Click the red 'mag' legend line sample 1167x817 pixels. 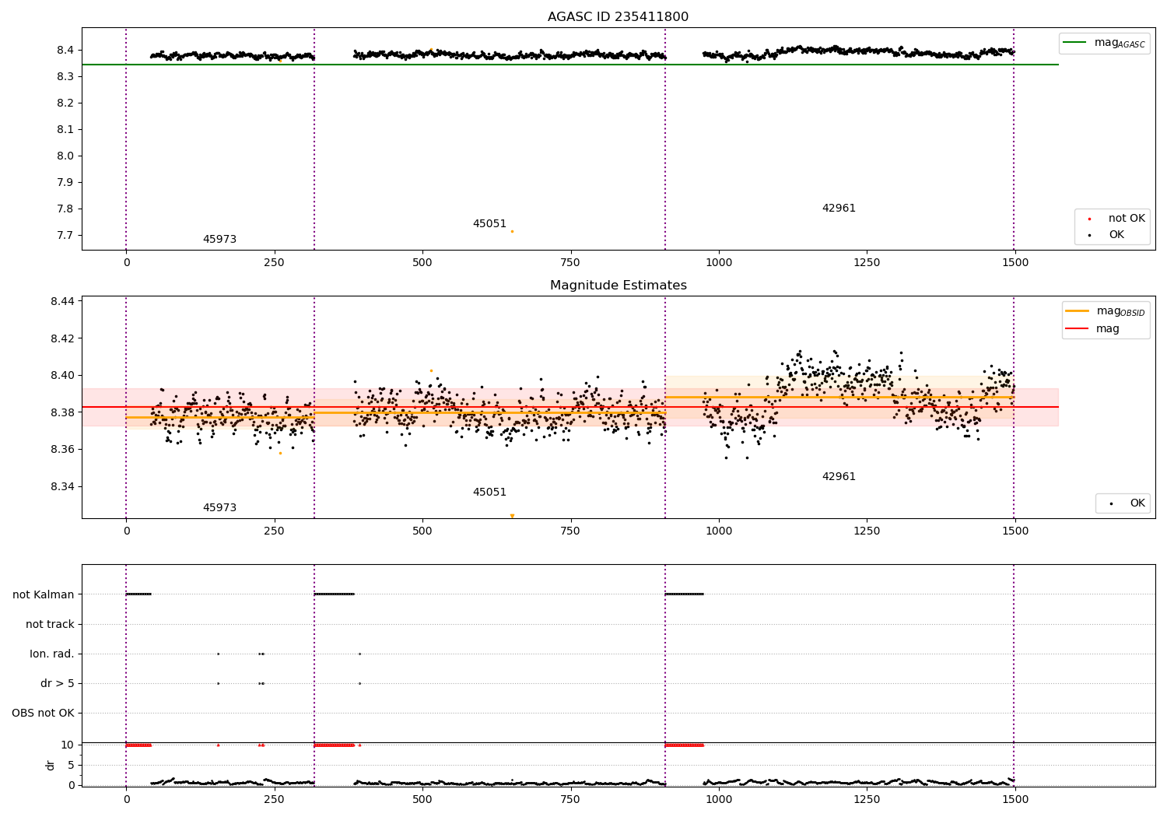pos(1078,329)
